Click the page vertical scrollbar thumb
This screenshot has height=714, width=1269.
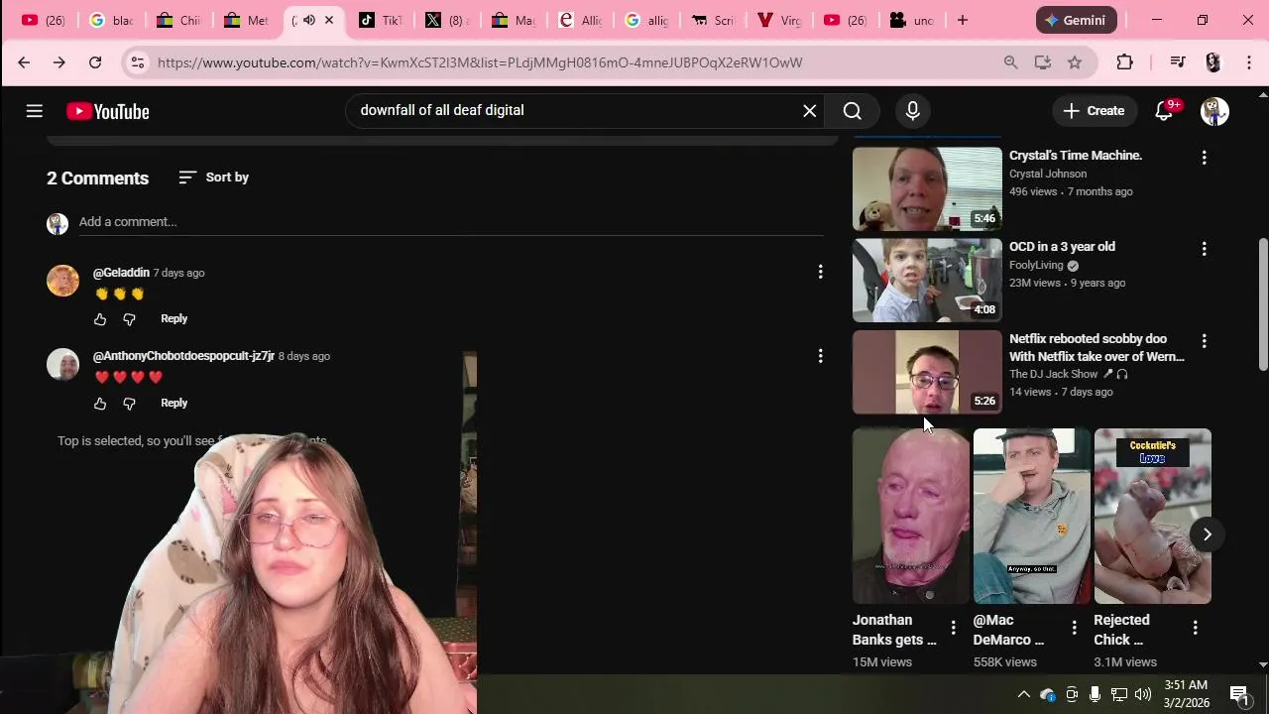click(1263, 305)
